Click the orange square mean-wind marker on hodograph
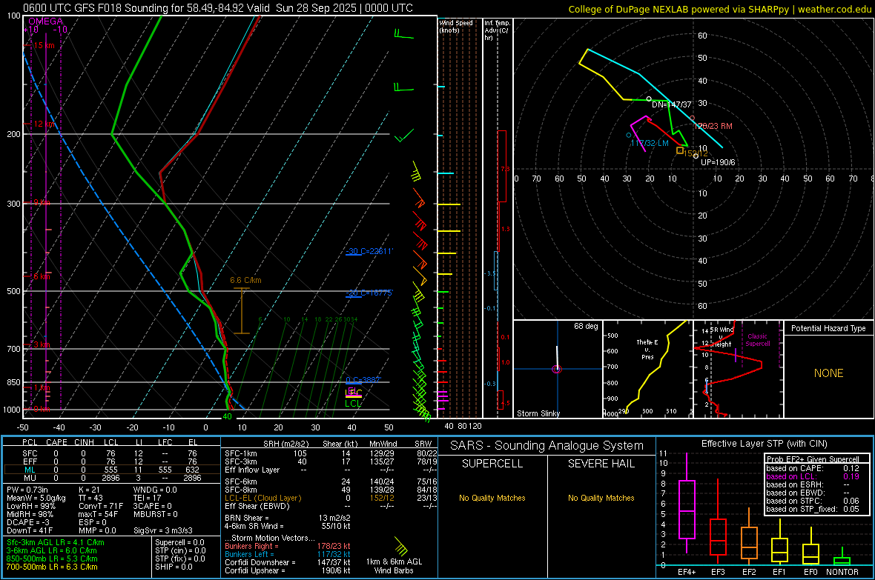This screenshot has width=875, height=580. tap(680, 150)
